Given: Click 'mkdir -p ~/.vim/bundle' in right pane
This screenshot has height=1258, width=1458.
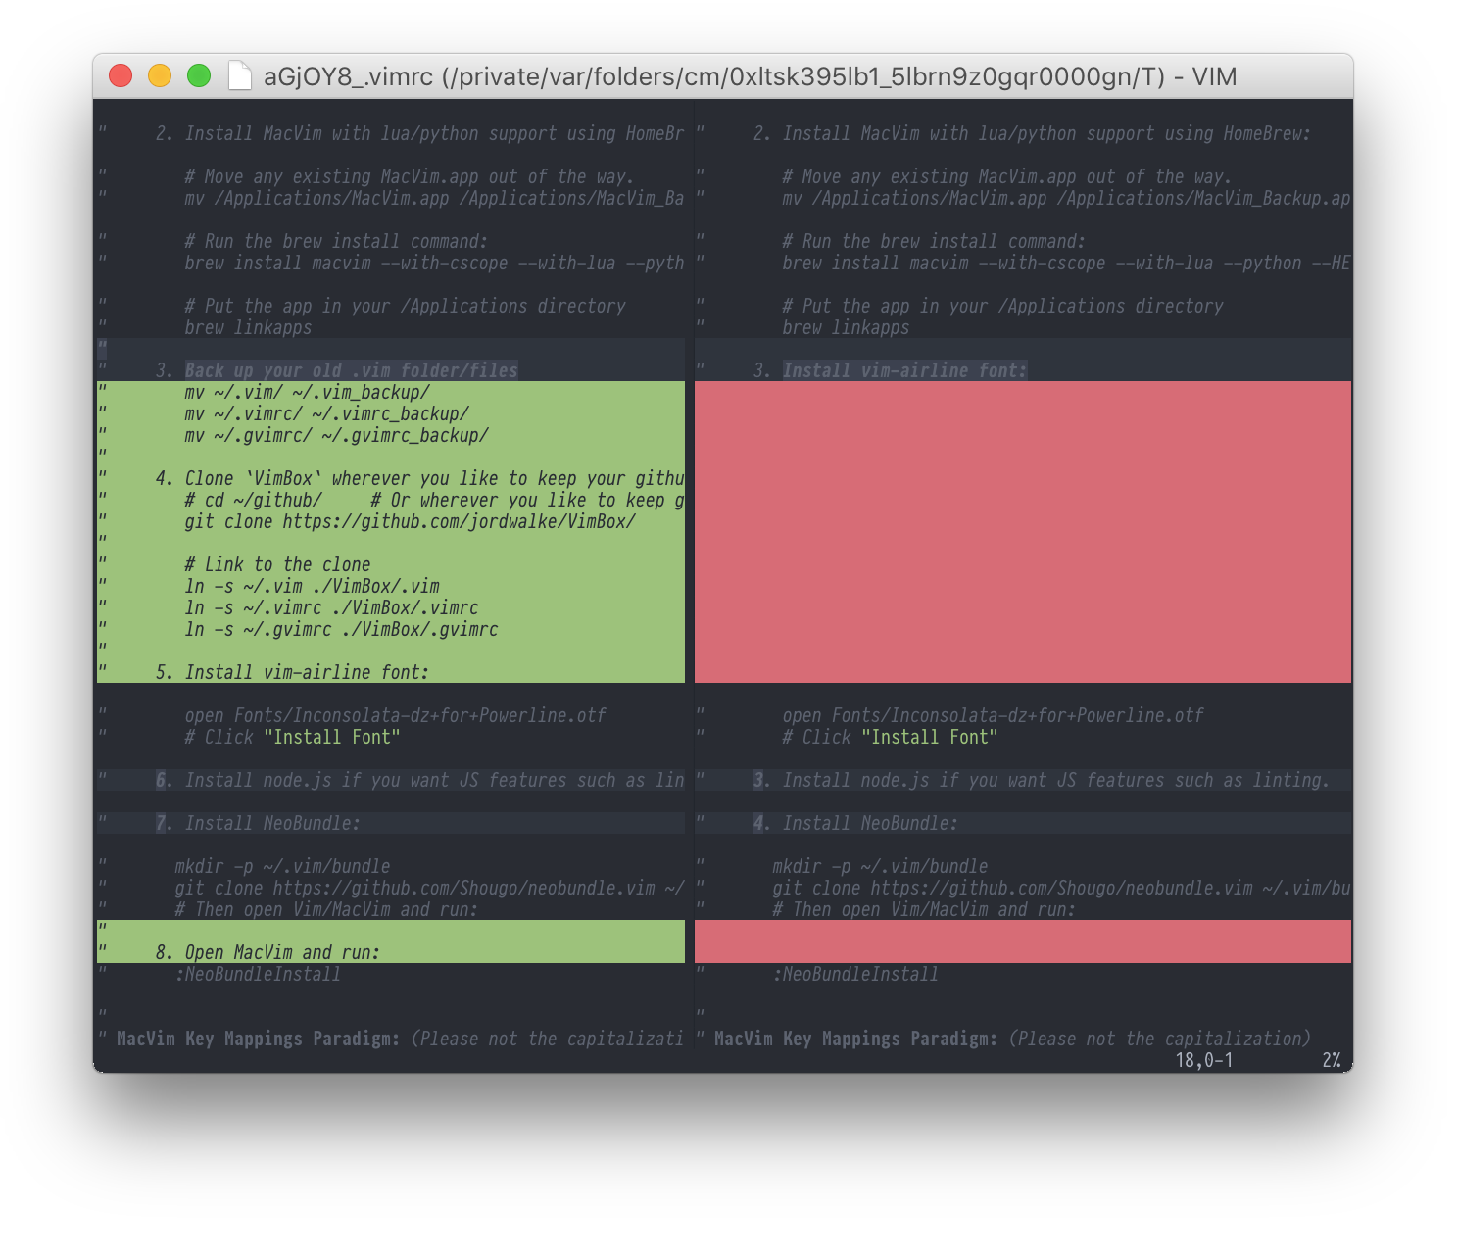Looking at the screenshot, I should pyautogui.click(x=880, y=866).
